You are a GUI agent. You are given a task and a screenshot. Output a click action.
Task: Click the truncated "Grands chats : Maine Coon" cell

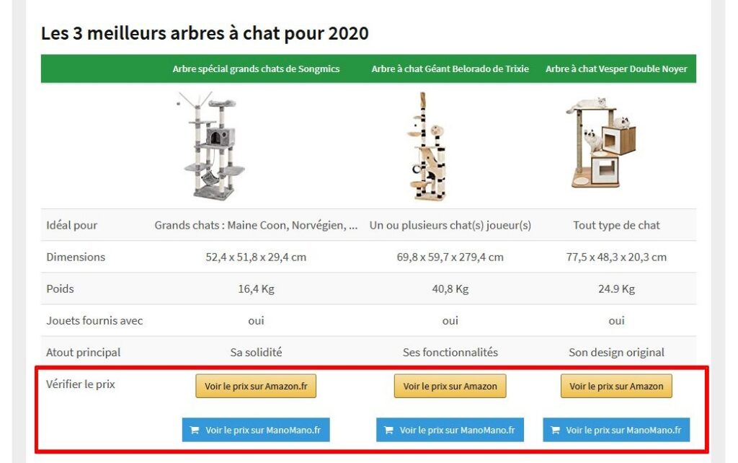coord(256,225)
